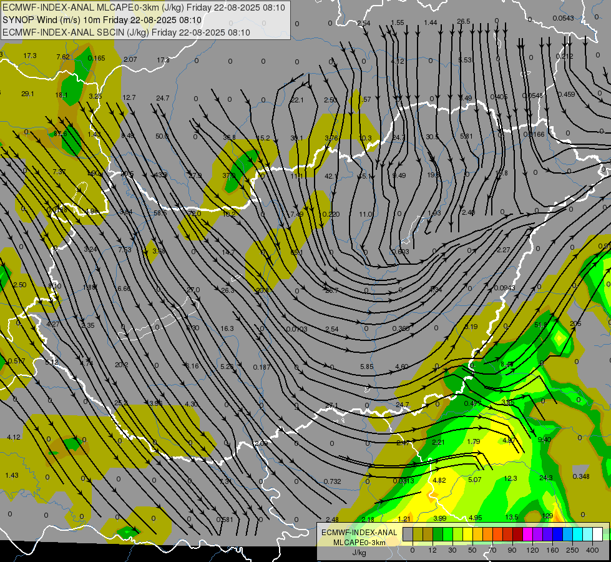Click the map value 5.85
Viewport: 611px width, 562px height.
point(367,367)
